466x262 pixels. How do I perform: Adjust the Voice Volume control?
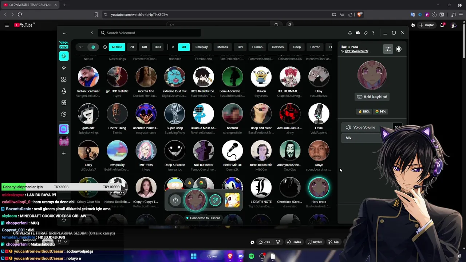371,127
